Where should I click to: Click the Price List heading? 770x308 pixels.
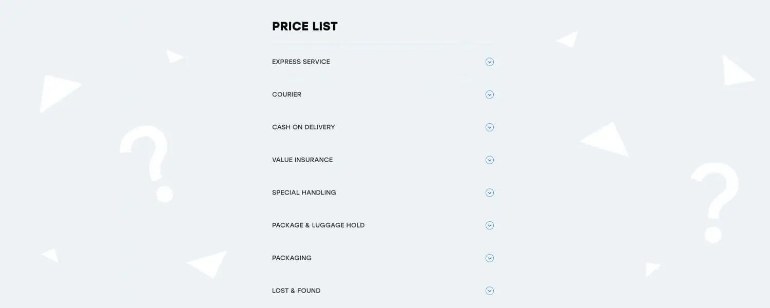click(305, 27)
